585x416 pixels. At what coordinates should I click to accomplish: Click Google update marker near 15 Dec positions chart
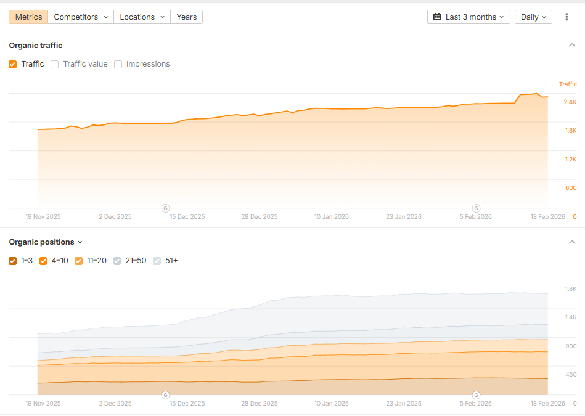click(165, 395)
